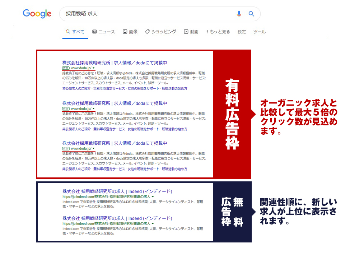Screen dimensions: 359x264
Task: Click the Google logo
Action: 37,14
